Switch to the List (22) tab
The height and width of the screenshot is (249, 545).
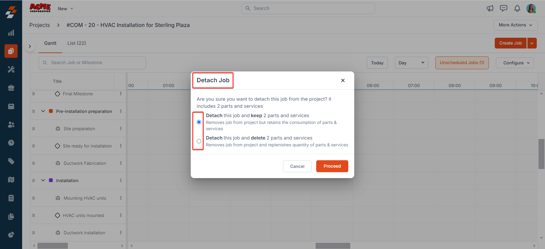[77, 43]
